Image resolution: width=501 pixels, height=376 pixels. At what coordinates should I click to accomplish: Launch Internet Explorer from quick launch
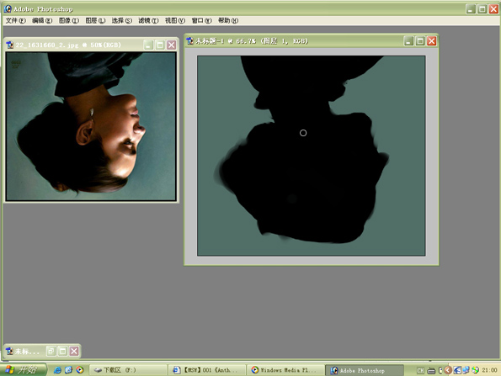57,370
